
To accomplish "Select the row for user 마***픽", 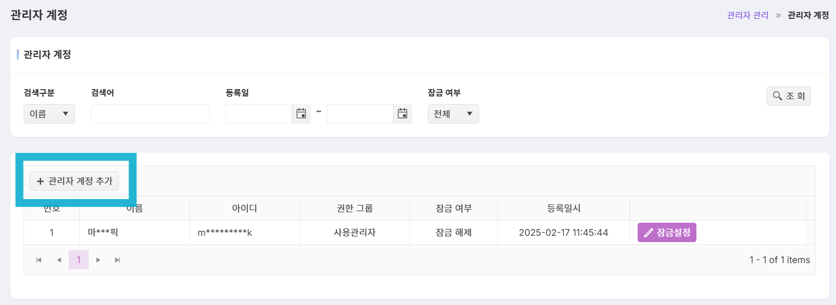I will 415,233.
